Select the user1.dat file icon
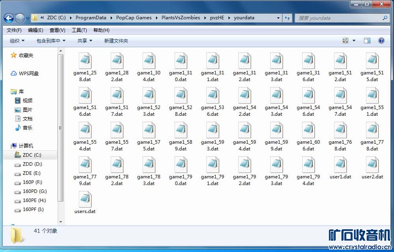The width and height of the screenshot is (394, 252). click(340, 165)
